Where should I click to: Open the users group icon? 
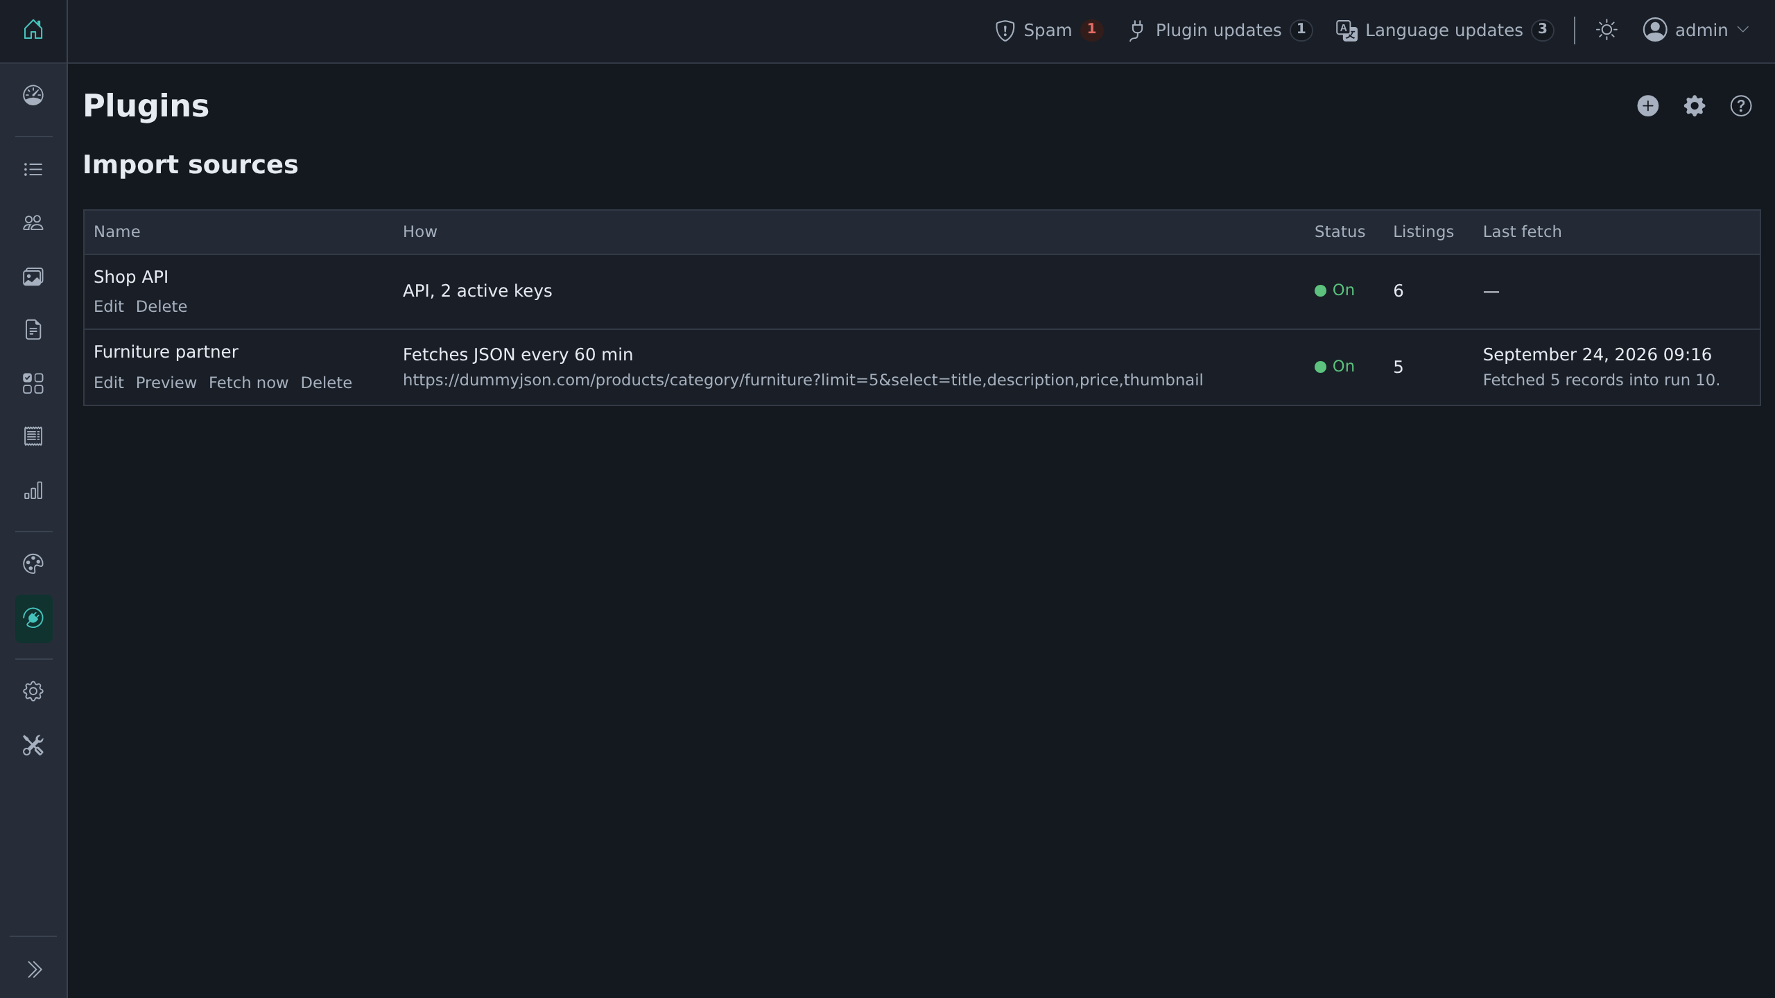tap(33, 222)
